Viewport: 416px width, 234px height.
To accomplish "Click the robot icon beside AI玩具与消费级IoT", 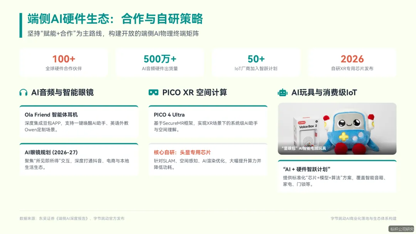I will point(283,92).
